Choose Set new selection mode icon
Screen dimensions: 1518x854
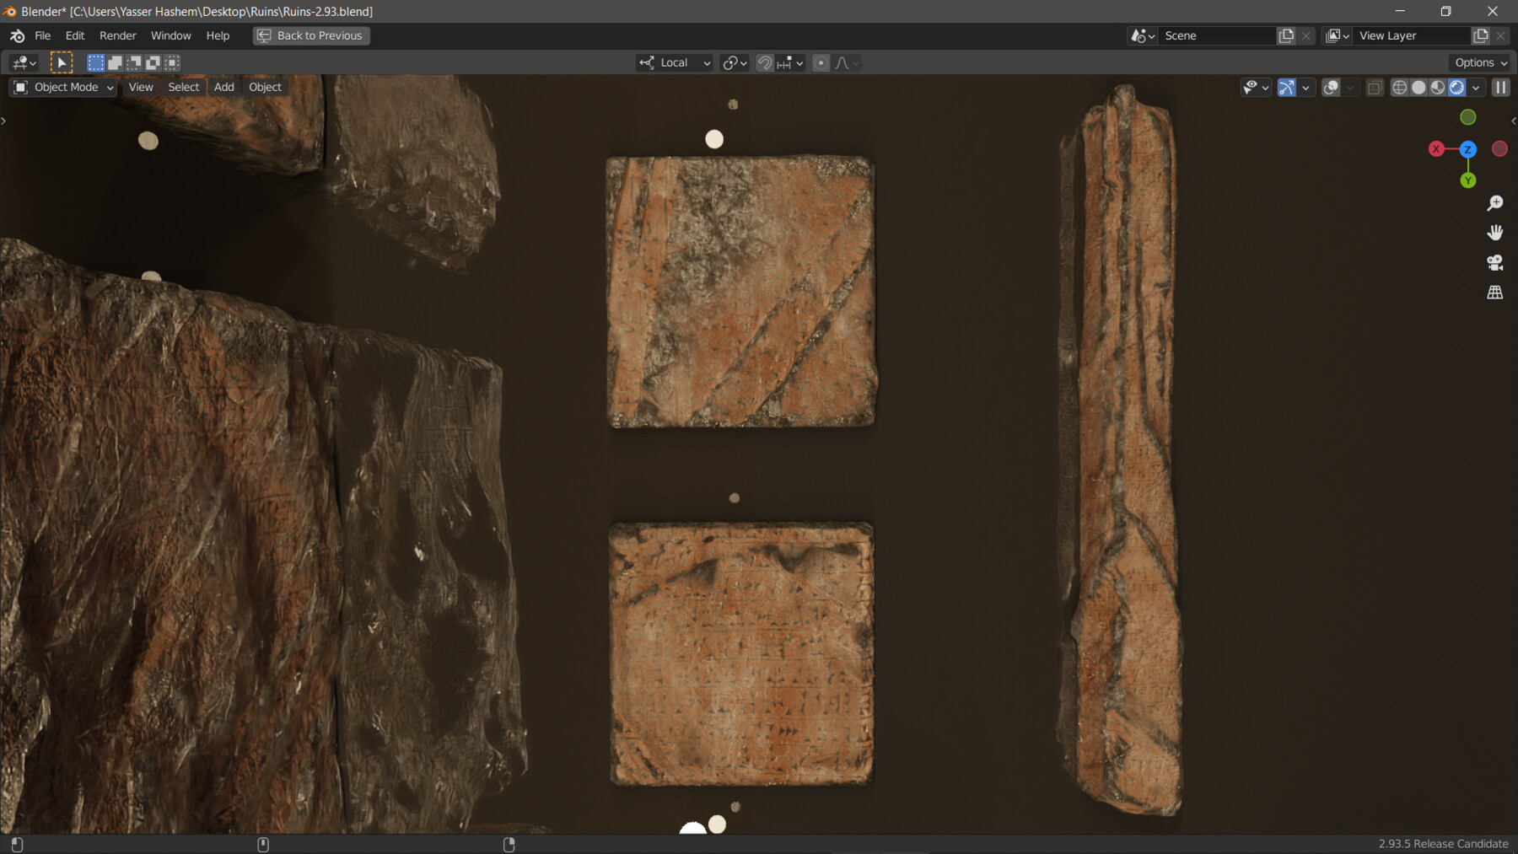pyautogui.click(x=96, y=62)
